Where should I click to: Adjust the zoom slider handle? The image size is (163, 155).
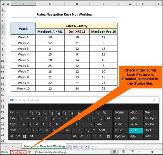pos(152,152)
